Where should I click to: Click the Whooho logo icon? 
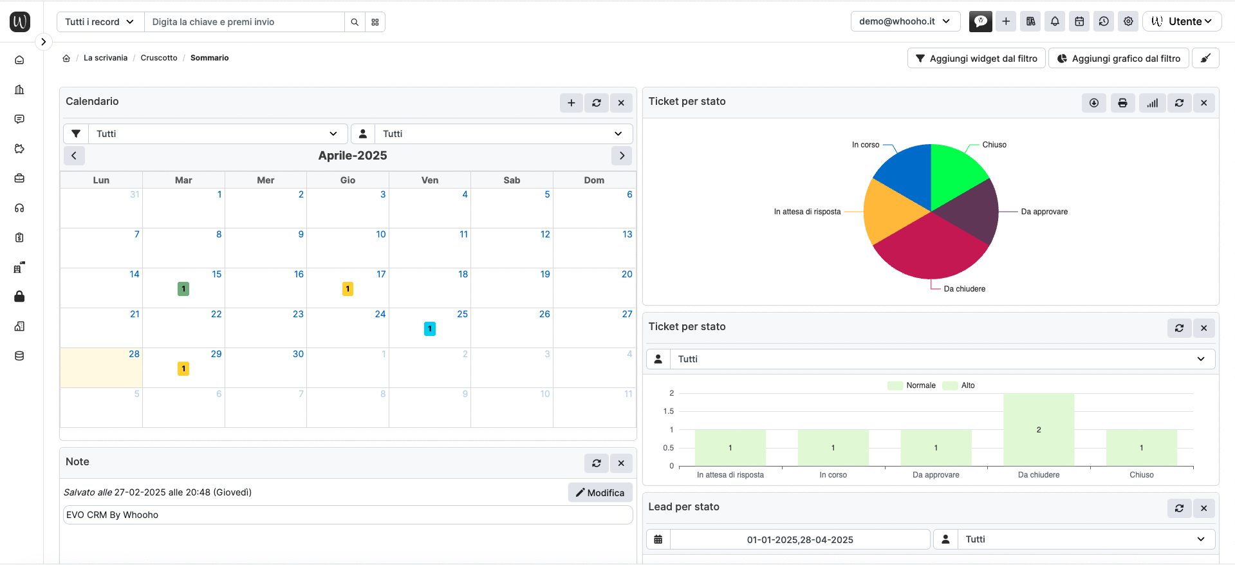pos(20,21)
